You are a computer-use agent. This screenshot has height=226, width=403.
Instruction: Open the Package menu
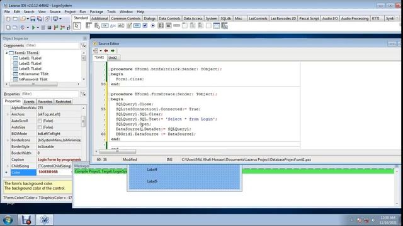pyautogui.click(x=96, y=12)
